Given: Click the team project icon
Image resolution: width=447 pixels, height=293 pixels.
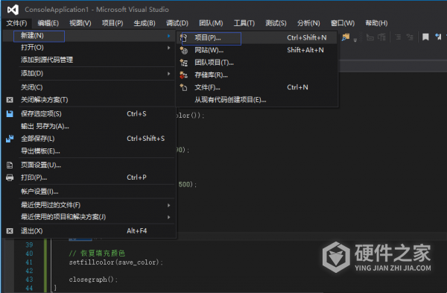Looking at the screenshot, I should (x=183, y=63).
